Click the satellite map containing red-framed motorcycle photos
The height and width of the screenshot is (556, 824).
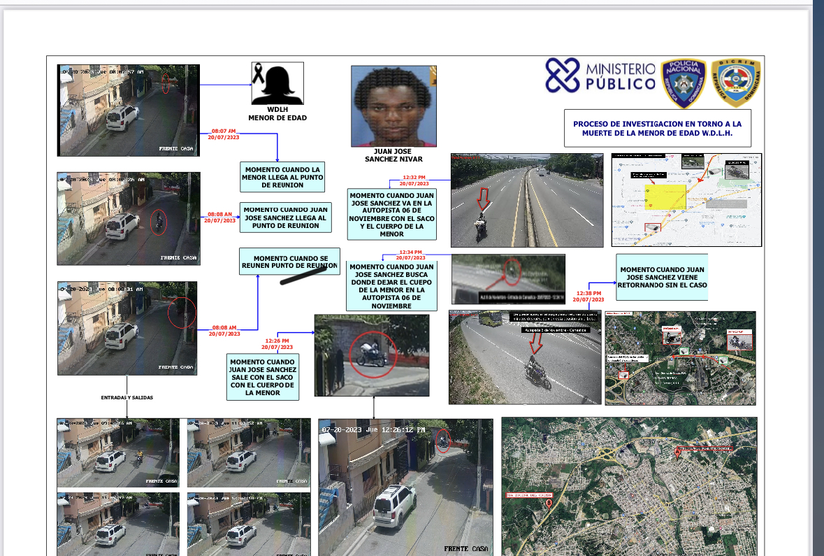[x=681, y=358]
